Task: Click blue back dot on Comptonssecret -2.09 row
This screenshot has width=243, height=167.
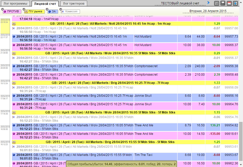Action: pyautogui.click(x=14, y=66)
